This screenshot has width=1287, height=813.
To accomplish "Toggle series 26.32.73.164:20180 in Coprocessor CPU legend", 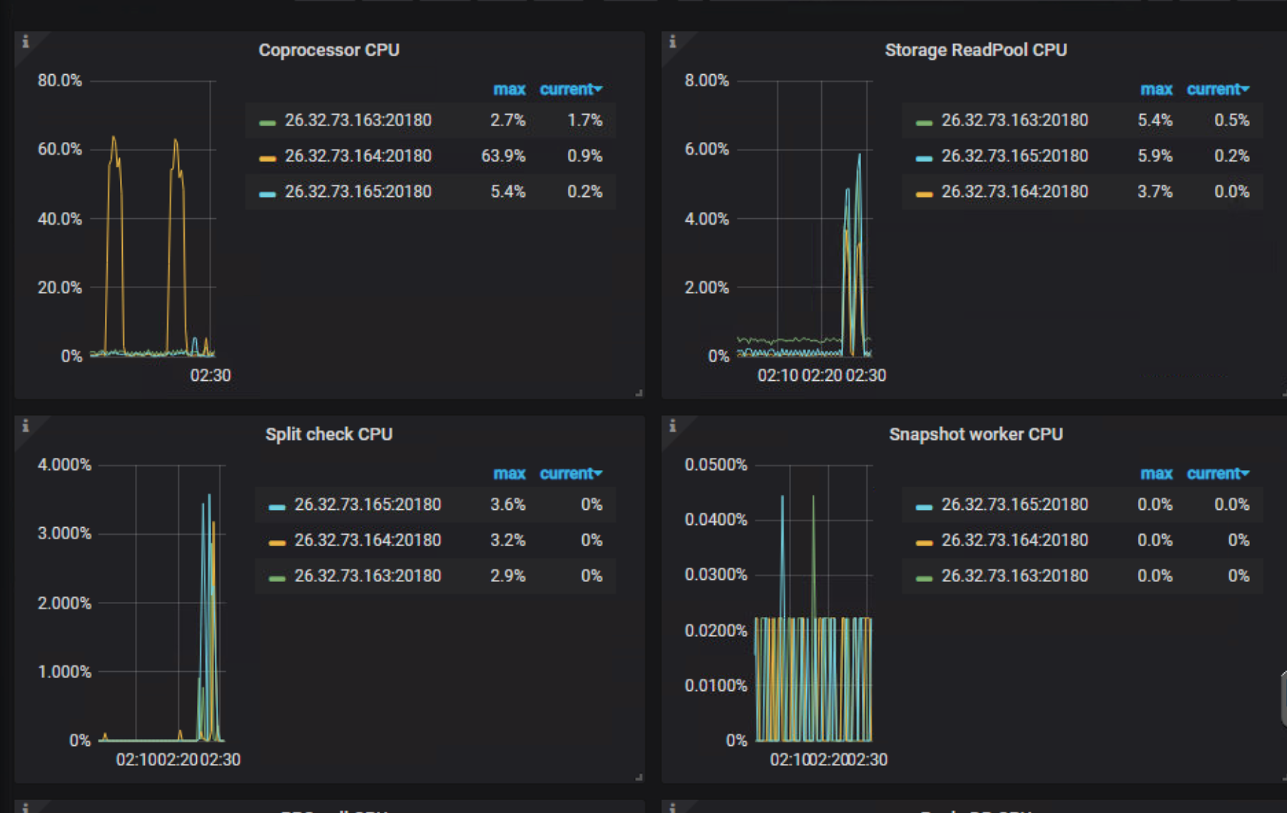I will [357, 155].
